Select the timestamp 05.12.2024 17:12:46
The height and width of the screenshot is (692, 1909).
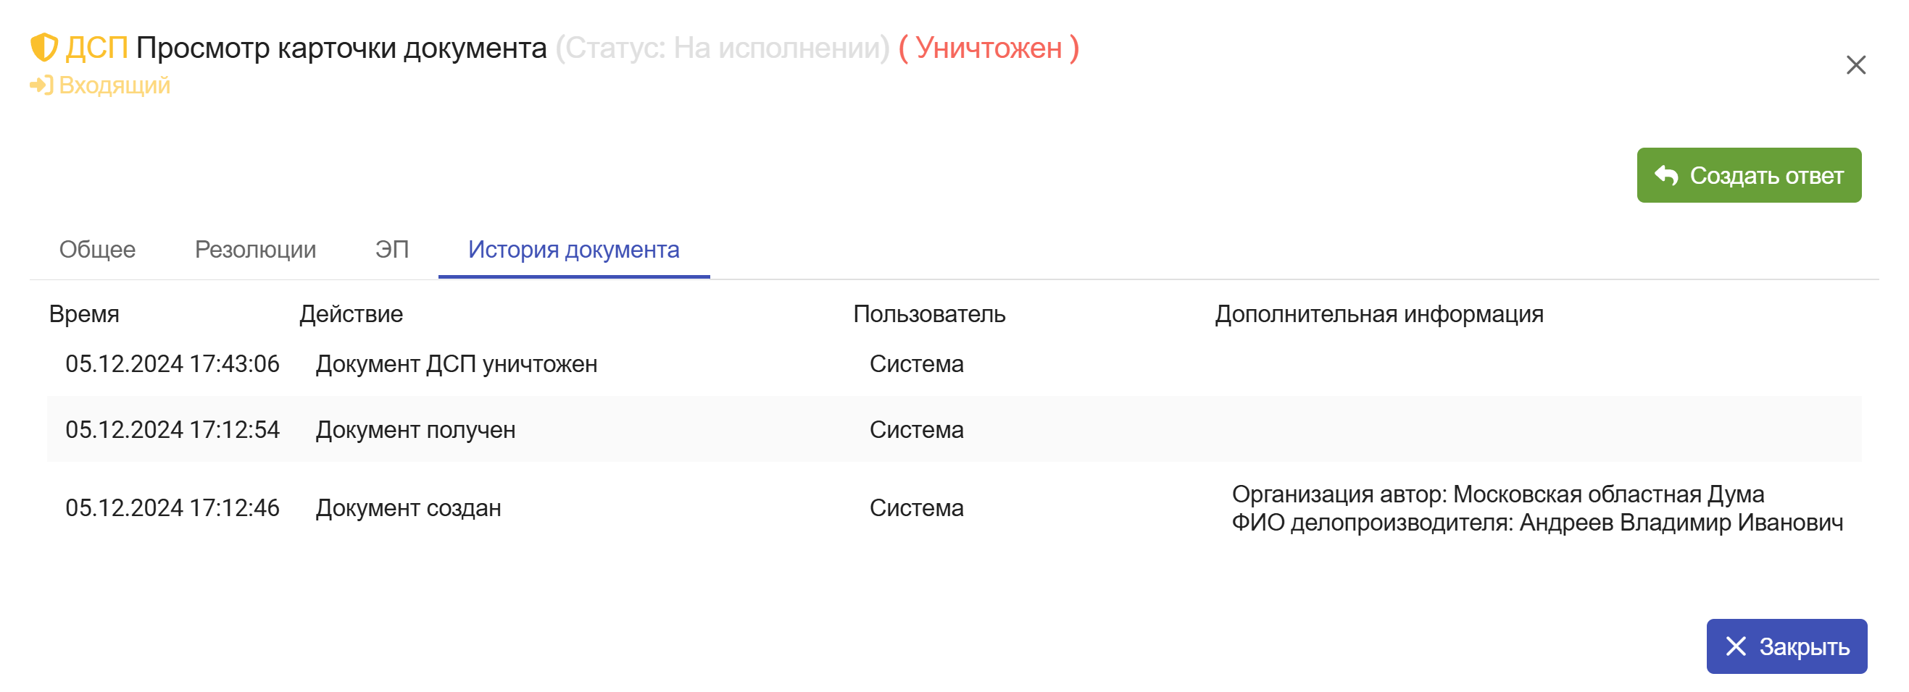click(x=172, y=507)
